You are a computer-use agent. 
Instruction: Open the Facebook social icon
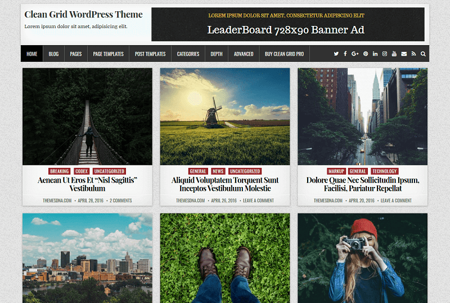click(345, 54)
